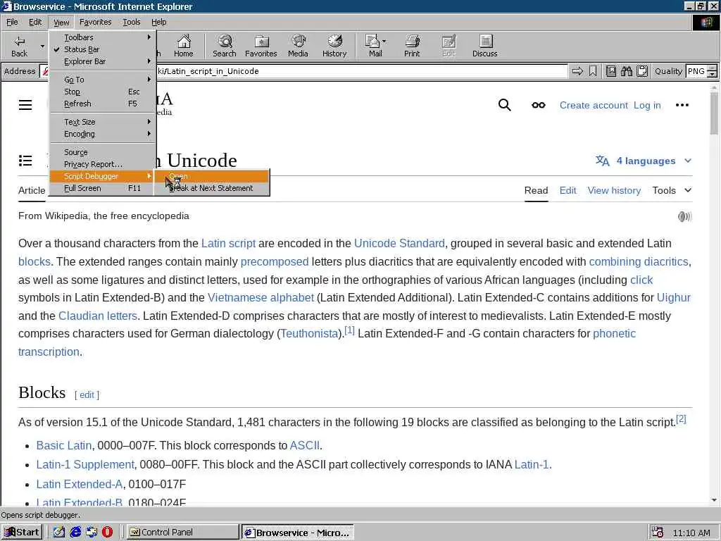Screen dimensions: 721x541
Task: Open the Favorites menu in menu bar
Action: 95,22
